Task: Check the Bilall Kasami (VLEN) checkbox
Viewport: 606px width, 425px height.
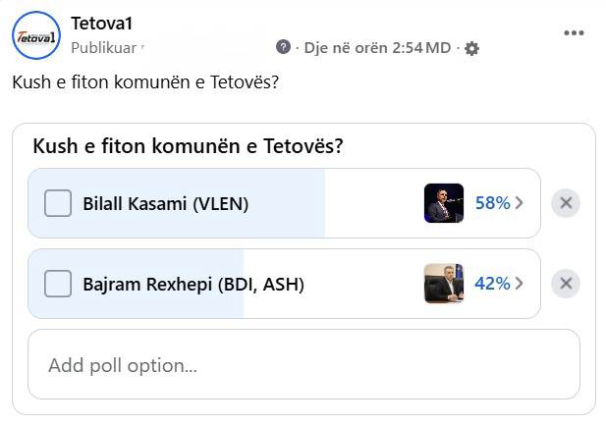Action: tap(58, 203)
